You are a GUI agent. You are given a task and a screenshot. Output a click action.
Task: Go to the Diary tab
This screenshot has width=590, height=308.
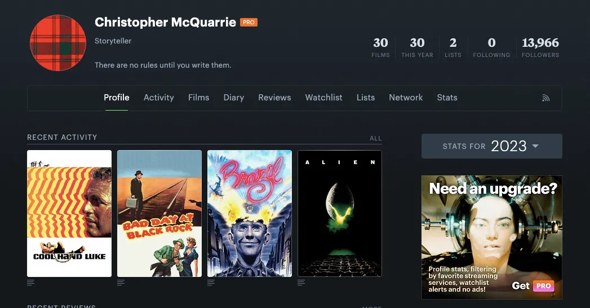pos(234,98)
